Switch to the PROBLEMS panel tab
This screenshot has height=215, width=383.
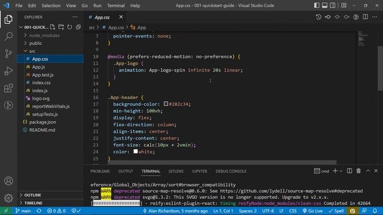point(100,171)
